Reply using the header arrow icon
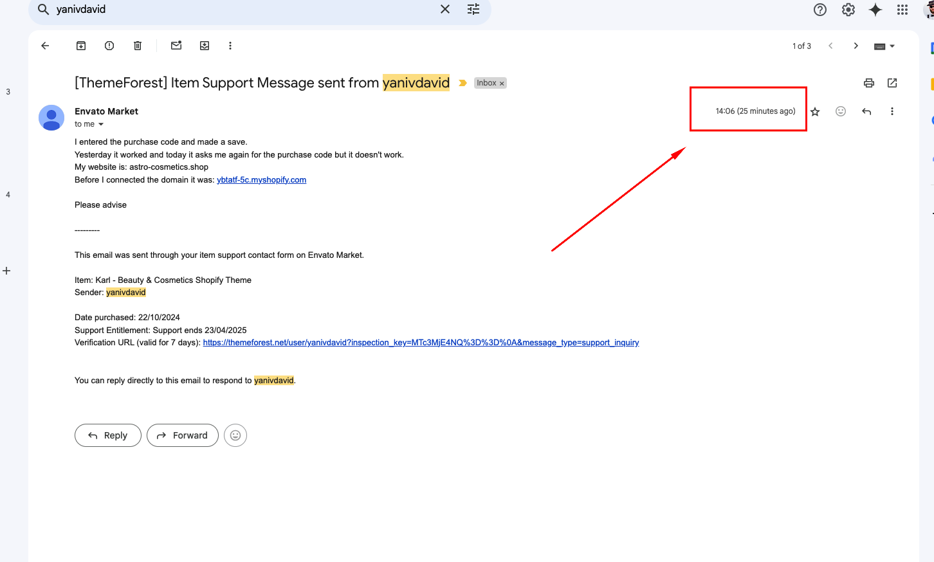 [x=866, y=111]
